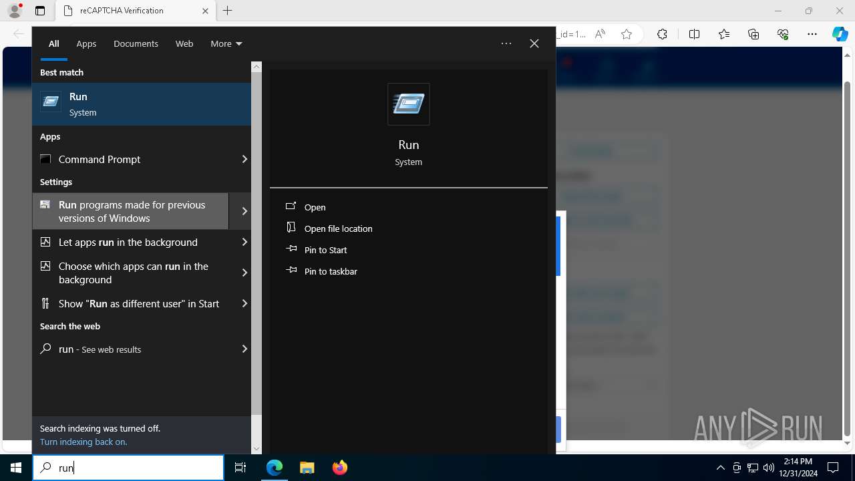Open Let apps run in the background setting

pos(130,242)
